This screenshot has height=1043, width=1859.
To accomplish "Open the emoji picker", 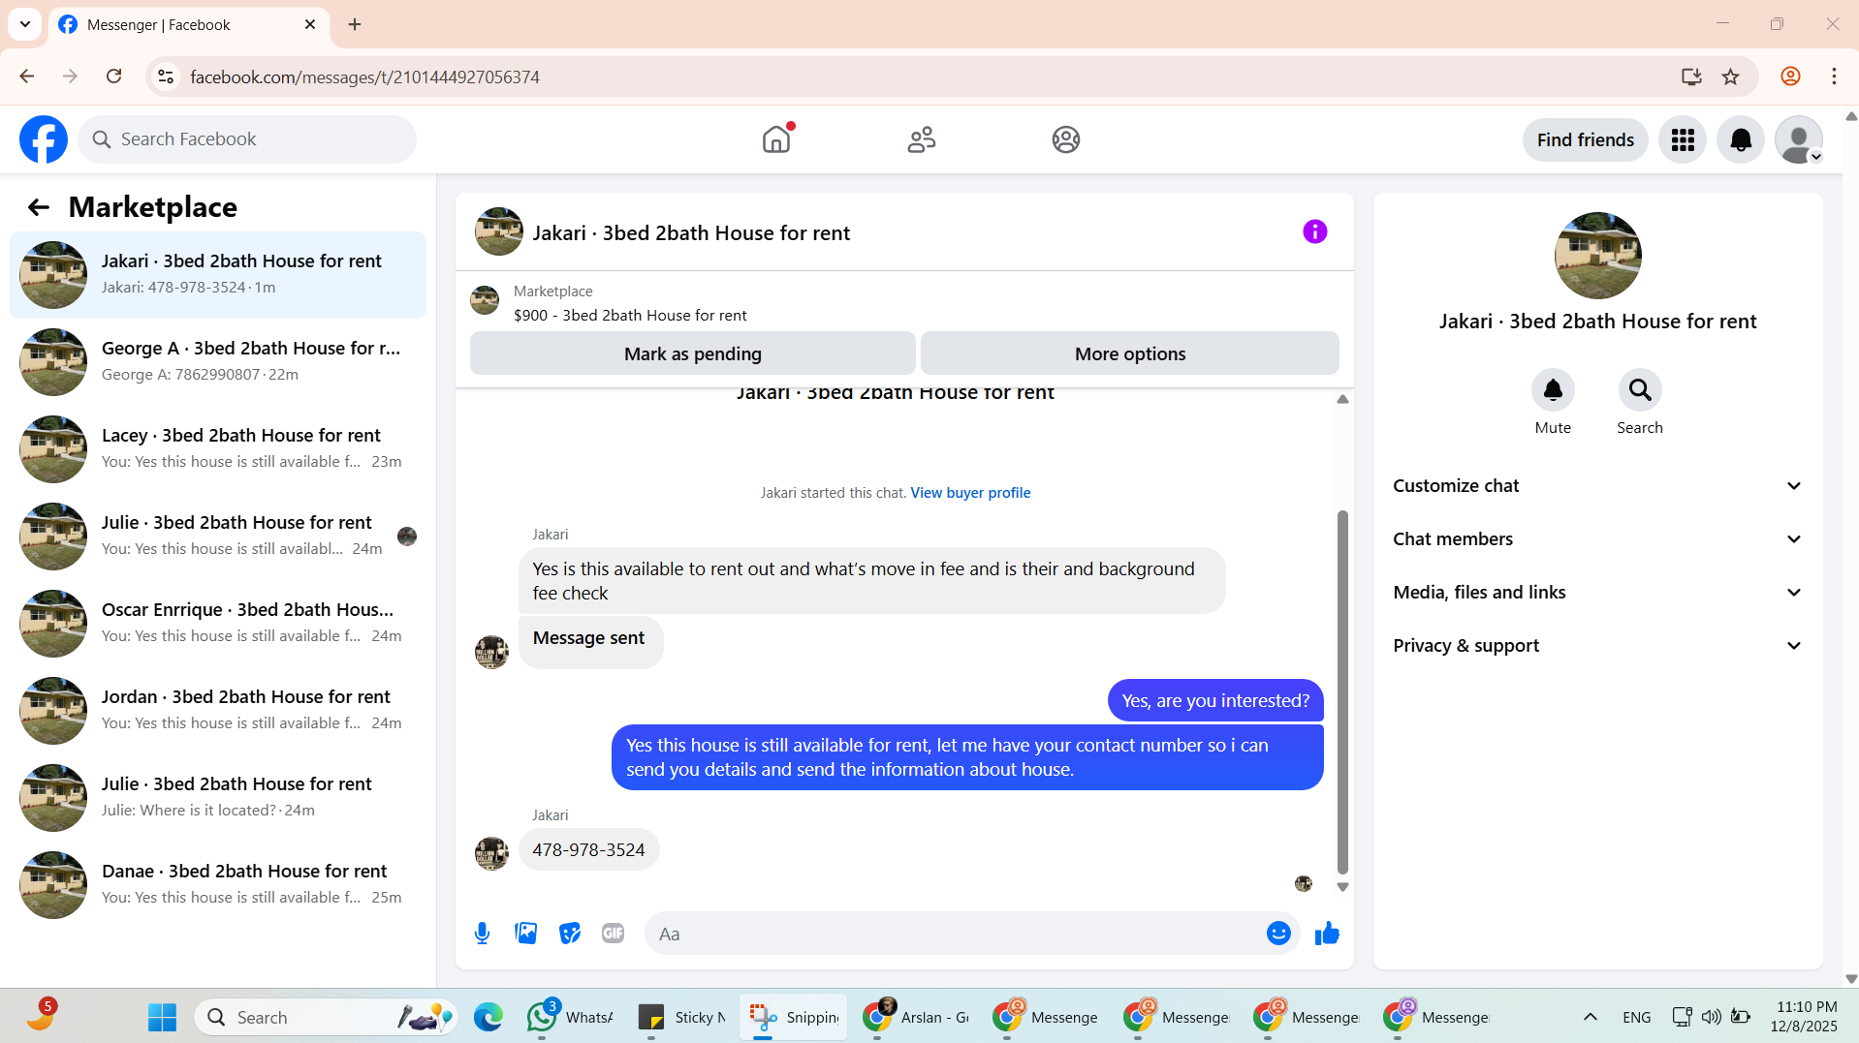I will (1278, 934).
